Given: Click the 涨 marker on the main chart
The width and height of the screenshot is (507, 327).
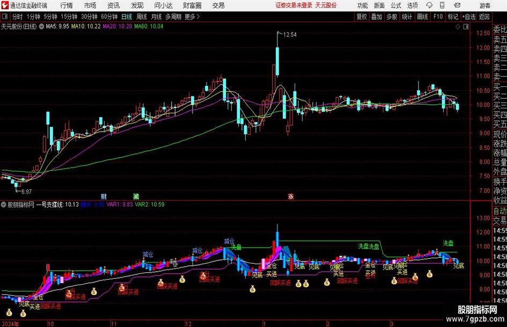Looking at the screenshot, I should [x=291, y=196].
